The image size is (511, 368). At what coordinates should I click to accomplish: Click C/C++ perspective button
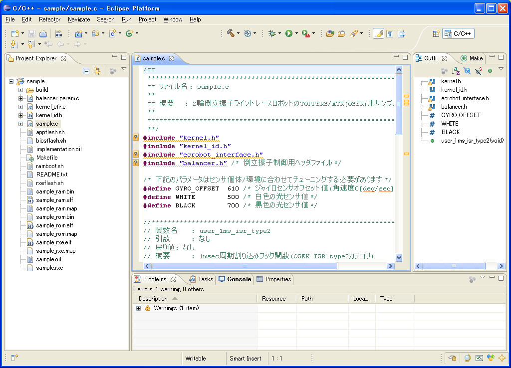coord(458,33)
